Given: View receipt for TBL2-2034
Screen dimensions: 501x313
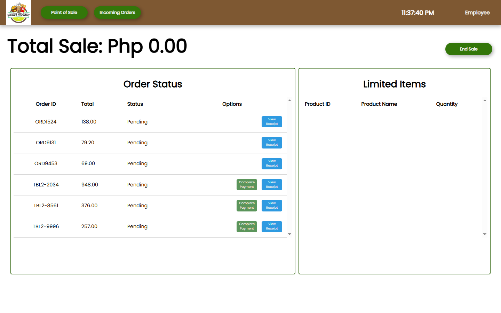Looking at the screenshot, I should pyautogui.click(x=272, y=185).
